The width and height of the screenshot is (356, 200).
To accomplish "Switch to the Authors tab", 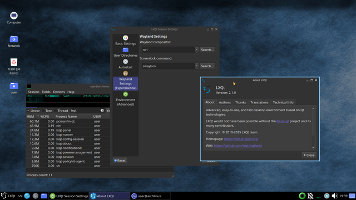I will pyautogui.click(x=225, y=102).
